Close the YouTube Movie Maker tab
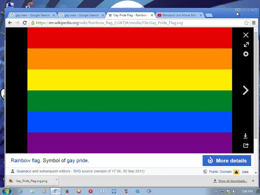 coord(201,15)
